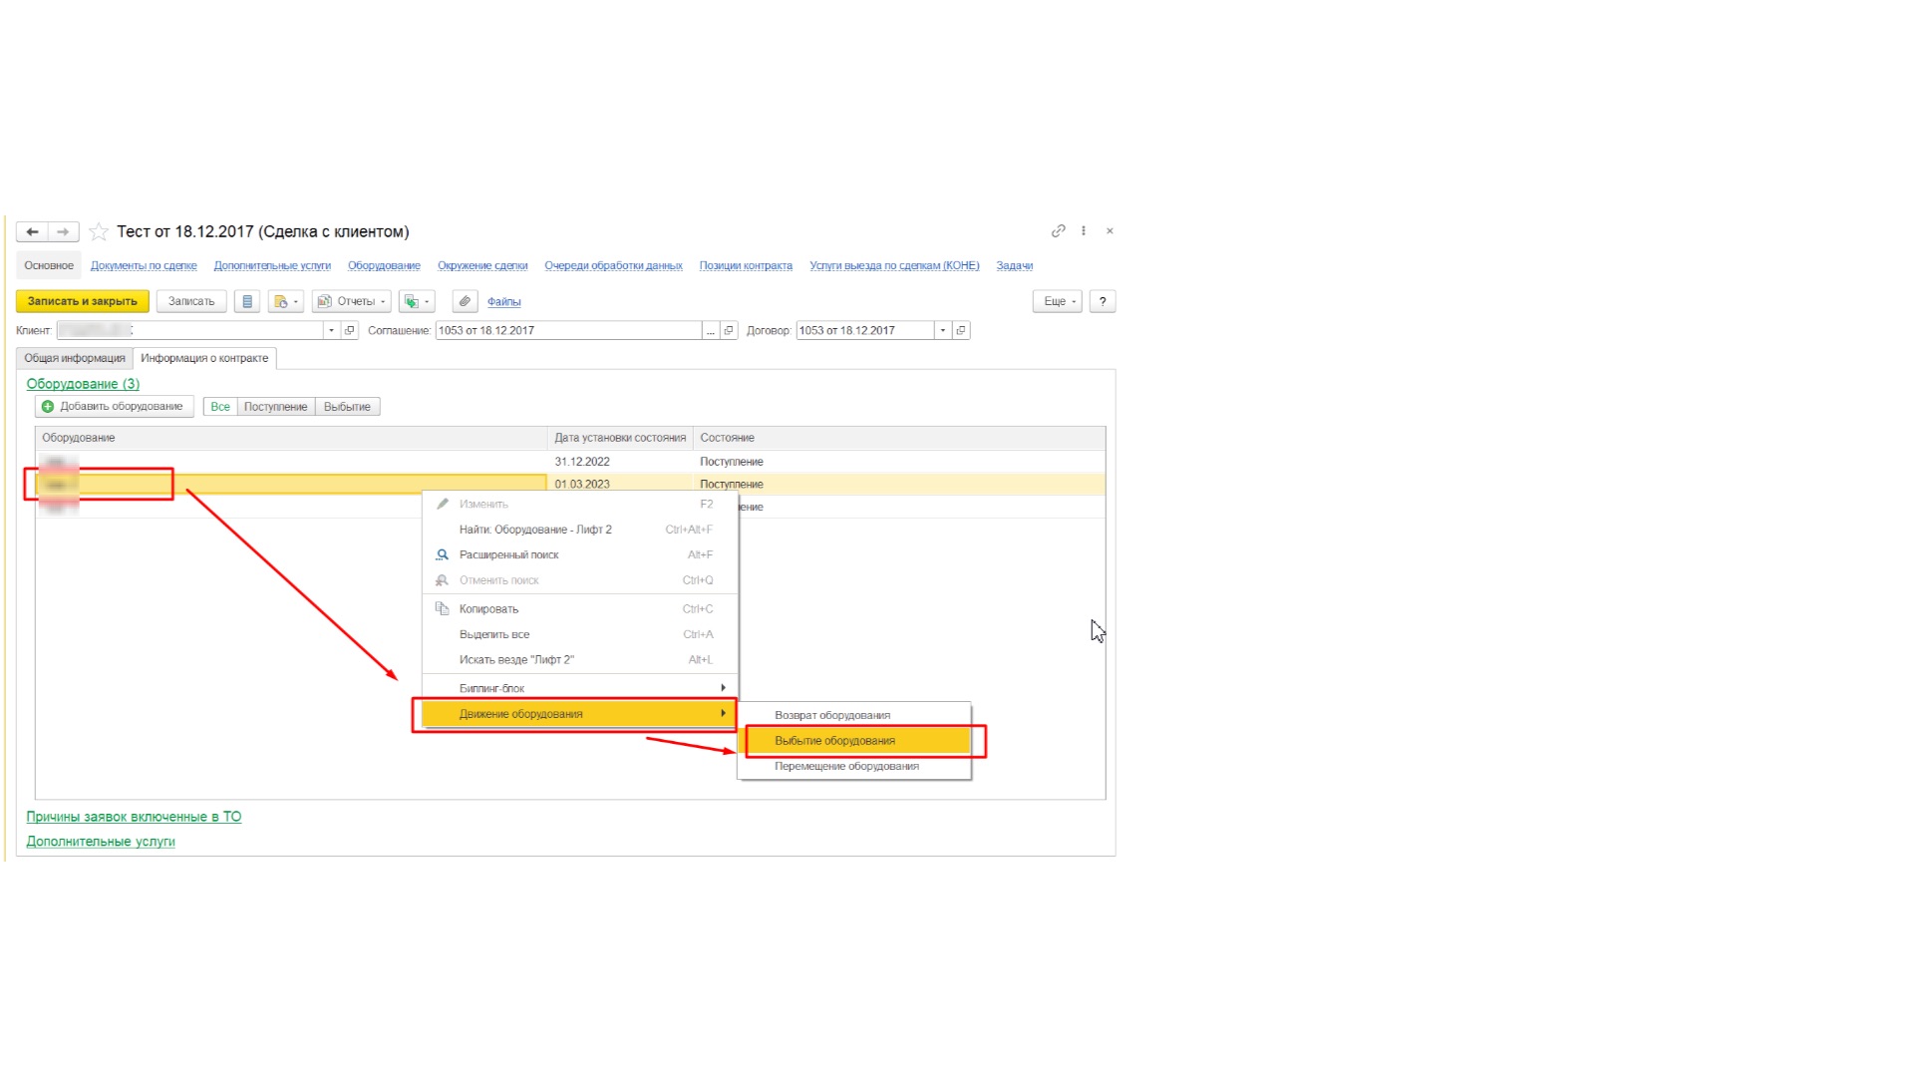The height and width of the screenshot is (1077, 1914).
Task: Add deal to favorites with star
Action: 99,232
